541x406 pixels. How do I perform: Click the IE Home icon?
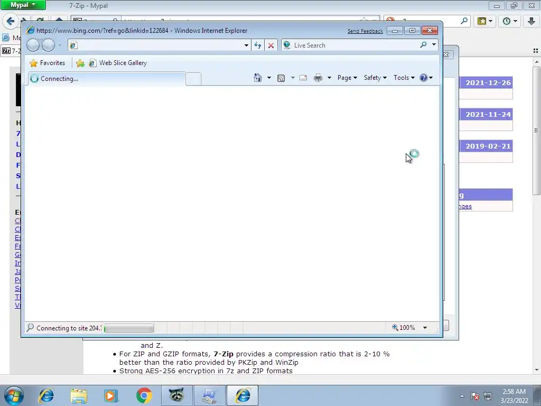coord(257,78)
